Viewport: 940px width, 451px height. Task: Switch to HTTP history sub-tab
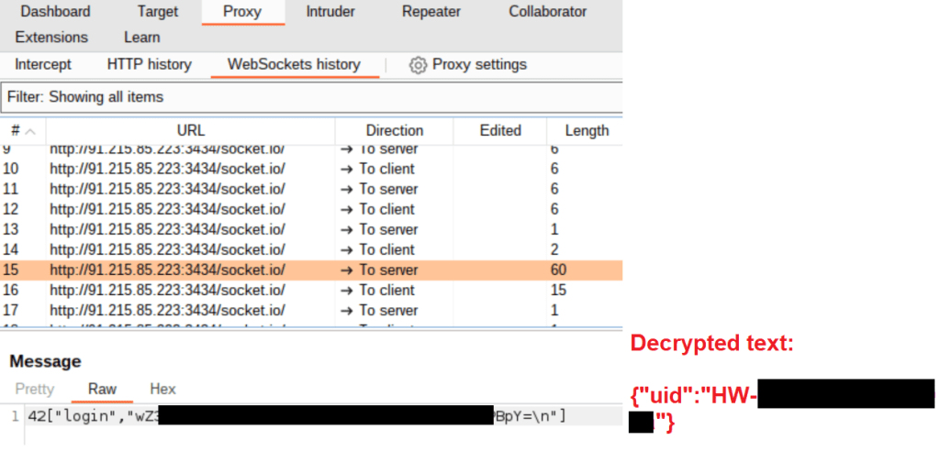click(149, 64)
